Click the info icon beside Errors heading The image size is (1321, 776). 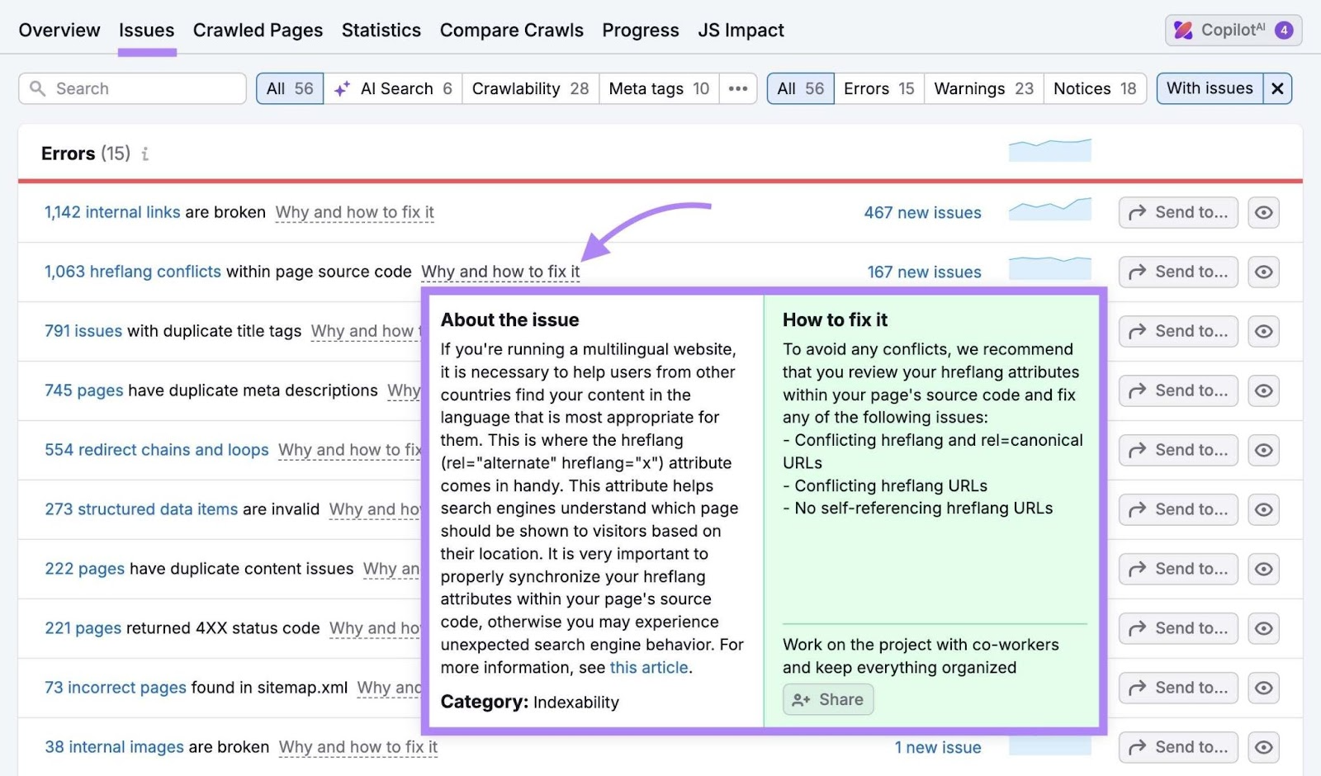click(145, 154)
